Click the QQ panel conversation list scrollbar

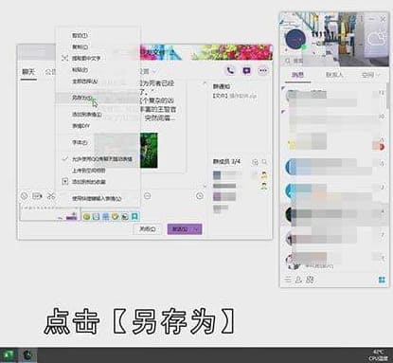pos(387,95)
